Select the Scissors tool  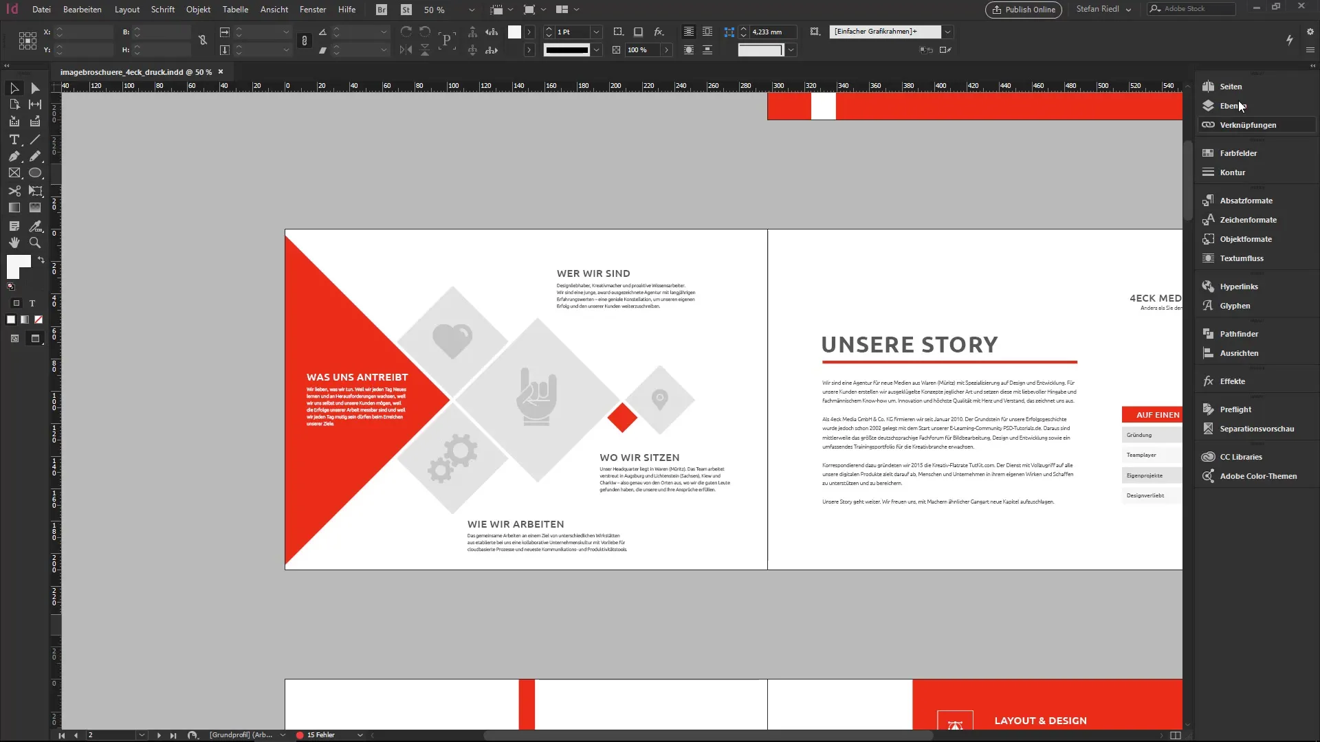[14, 191]
